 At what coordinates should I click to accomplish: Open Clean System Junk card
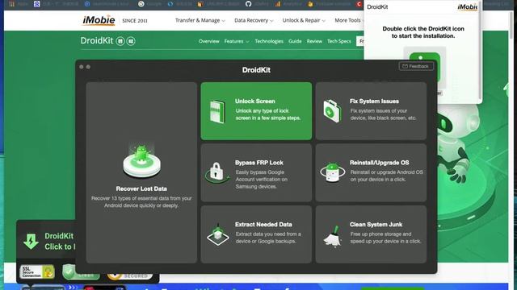[x=371, y=234]
